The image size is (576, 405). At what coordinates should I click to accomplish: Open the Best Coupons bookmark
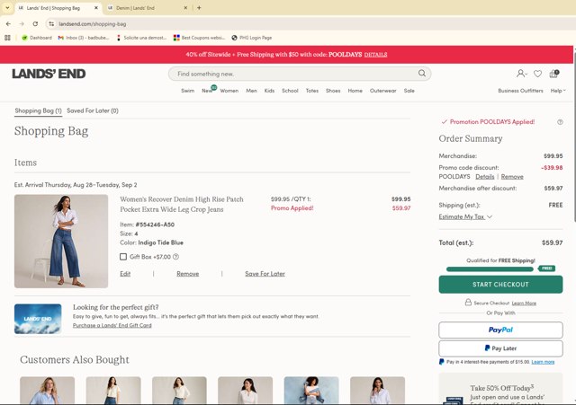pos(199,38)
